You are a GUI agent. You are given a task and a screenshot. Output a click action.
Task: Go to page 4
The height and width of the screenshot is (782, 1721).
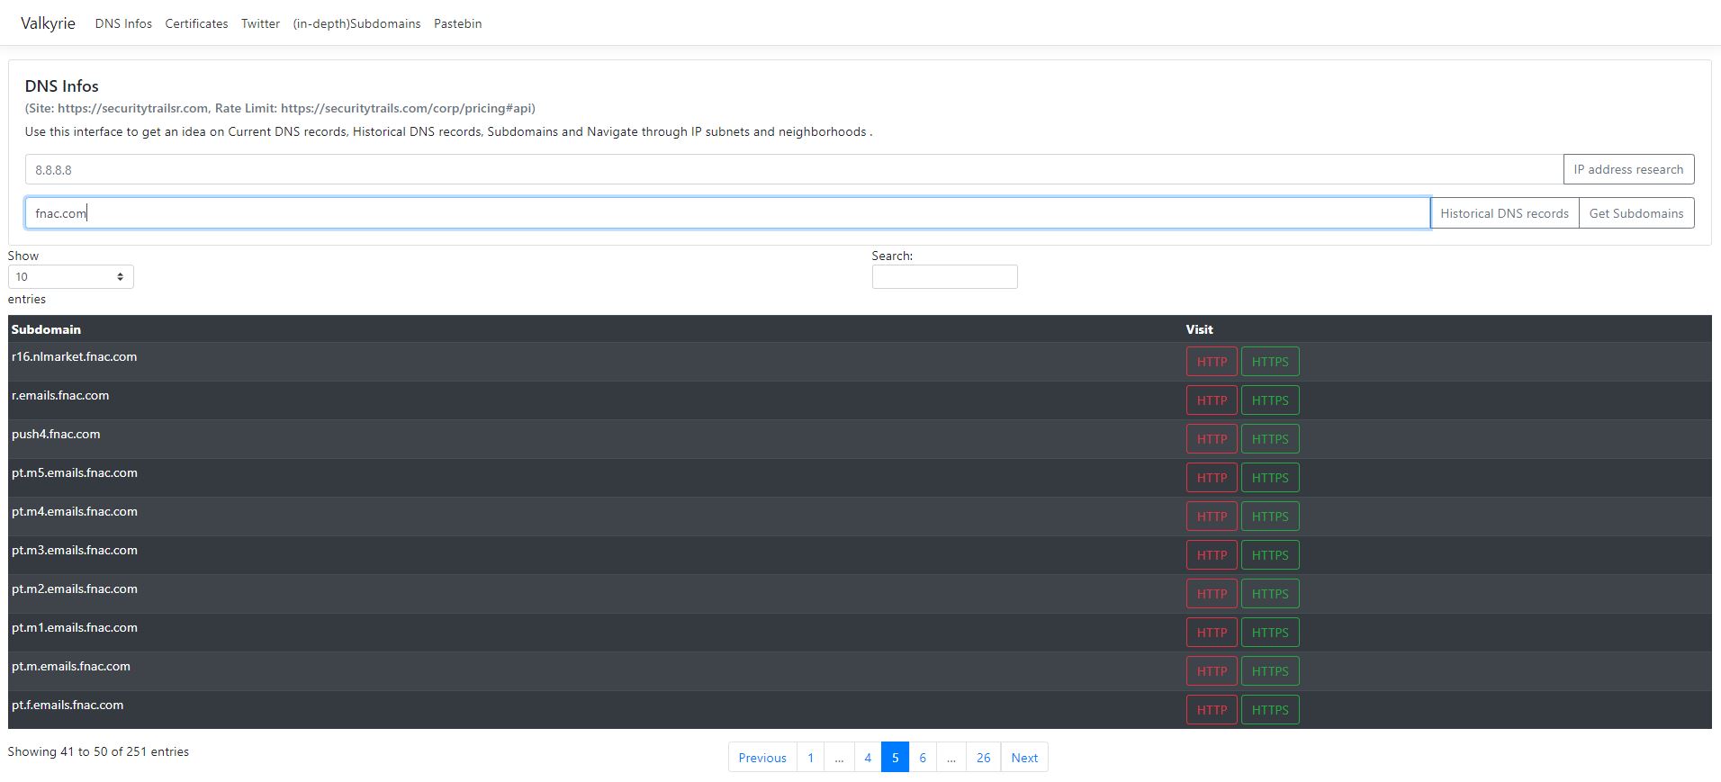(x=868, y=758)
